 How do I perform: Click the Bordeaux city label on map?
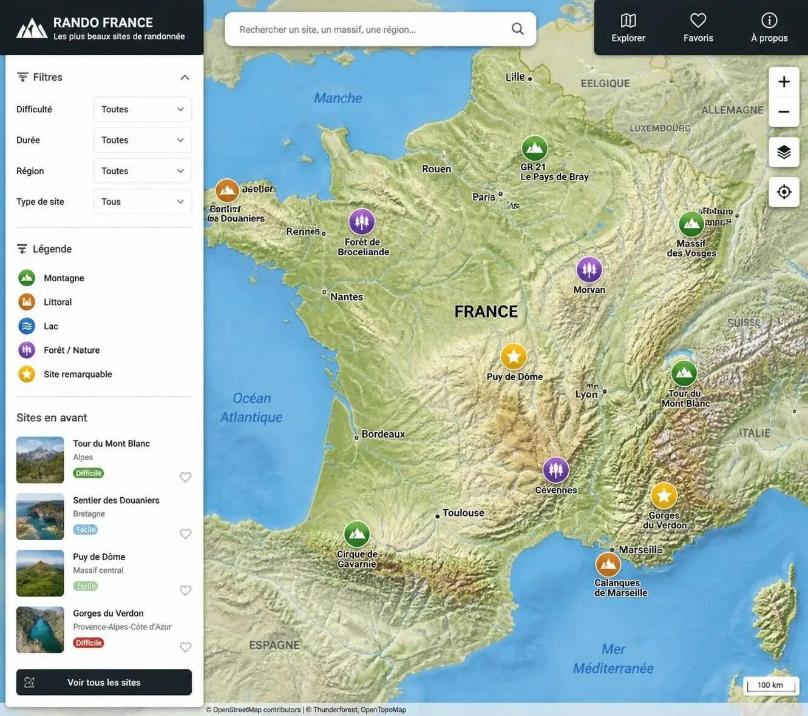point(383,434)
